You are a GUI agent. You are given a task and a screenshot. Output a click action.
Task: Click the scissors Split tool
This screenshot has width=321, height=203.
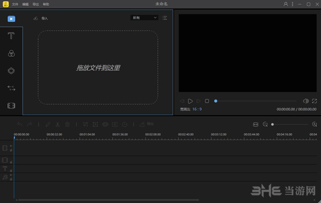click(58, 124)
